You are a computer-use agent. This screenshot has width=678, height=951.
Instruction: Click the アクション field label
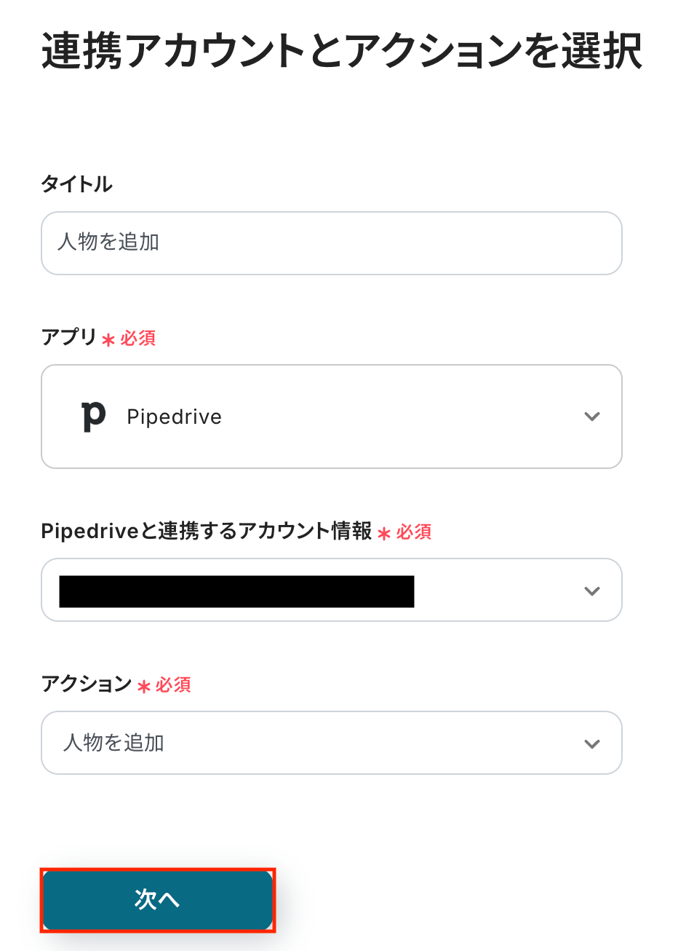point(87,684)
